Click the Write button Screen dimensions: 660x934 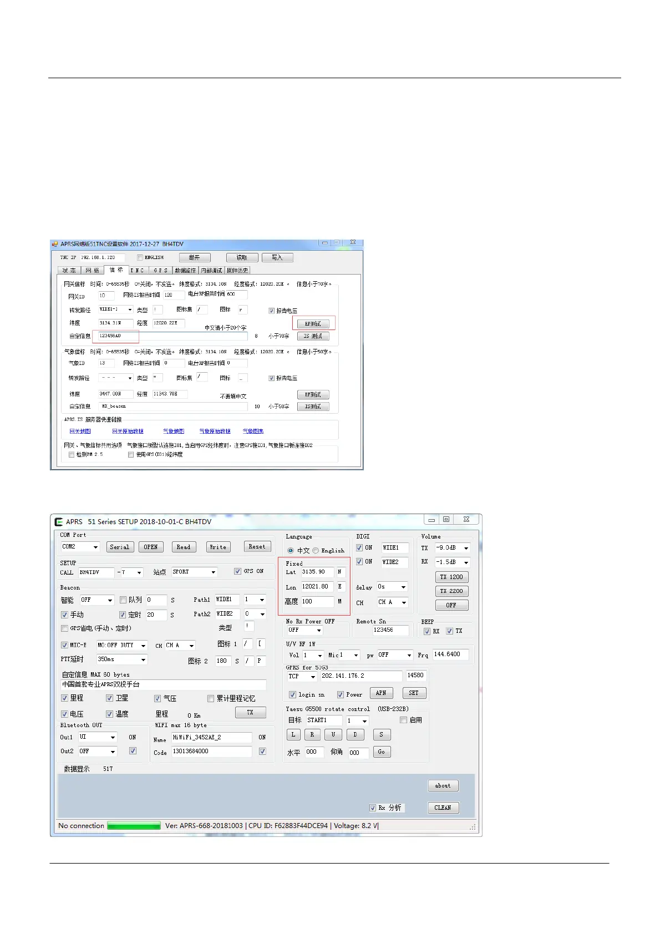click(218, 547)
